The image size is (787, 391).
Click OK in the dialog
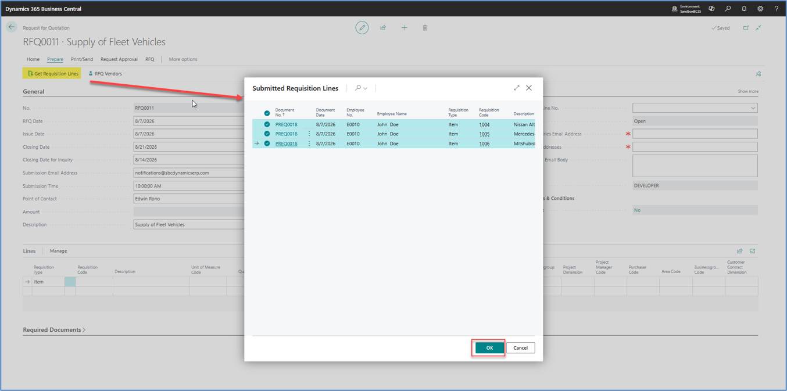click(489, 348)
